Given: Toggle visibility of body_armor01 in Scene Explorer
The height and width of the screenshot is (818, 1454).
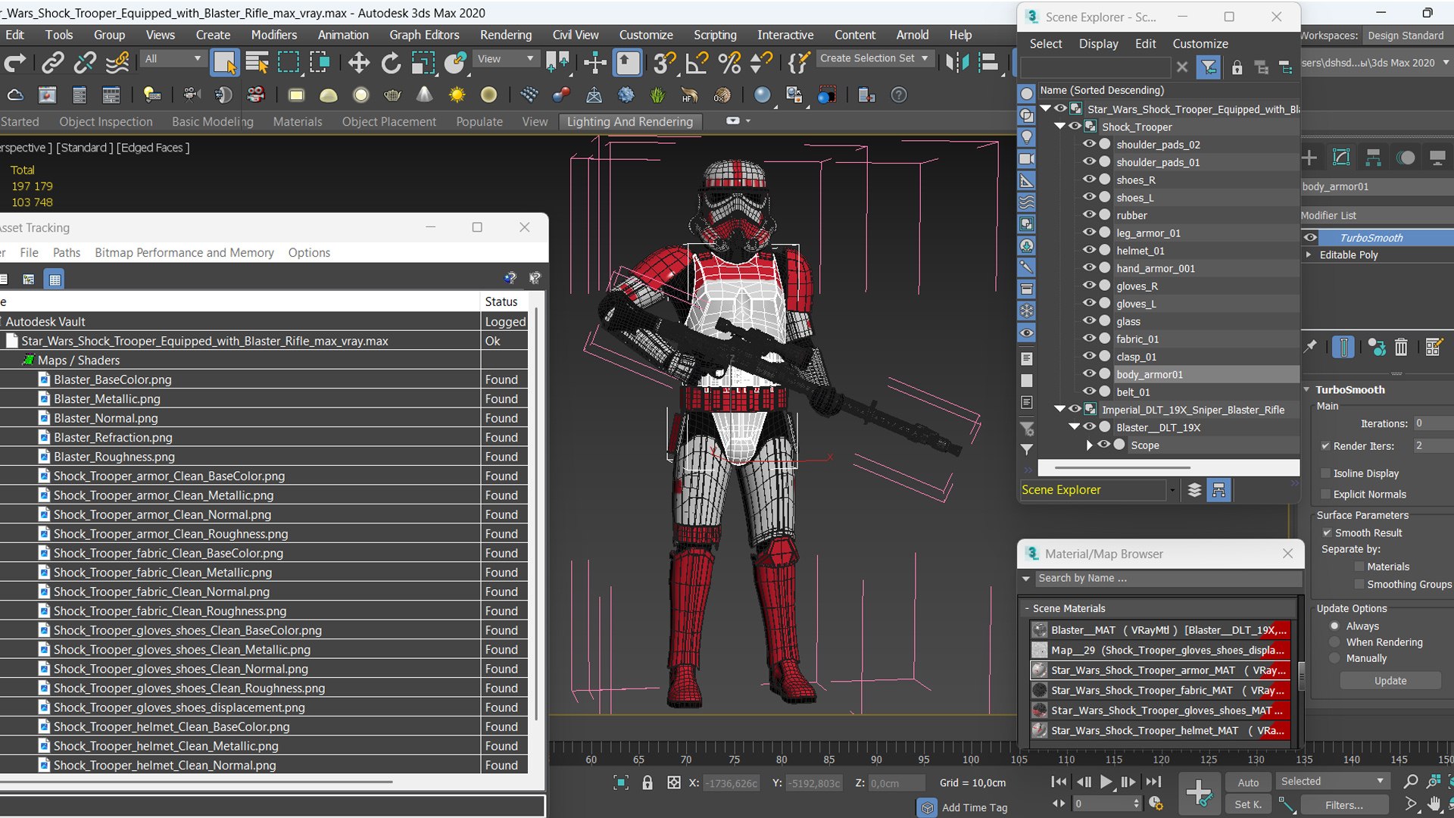Looking at the screenshot, I should [1089, 373].
